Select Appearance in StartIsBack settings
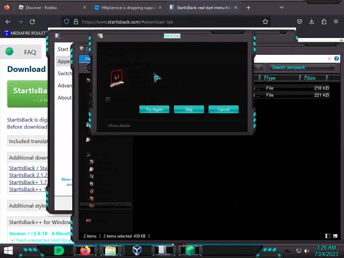The image size is (344, 258). (x=64, y=61)
